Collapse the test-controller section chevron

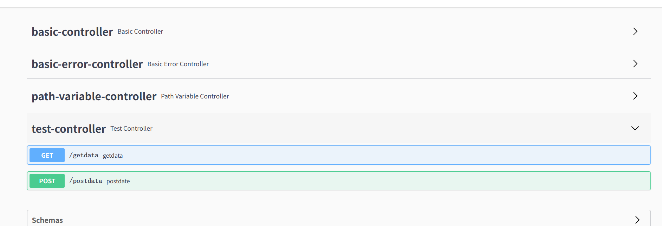tap(635, 128)
